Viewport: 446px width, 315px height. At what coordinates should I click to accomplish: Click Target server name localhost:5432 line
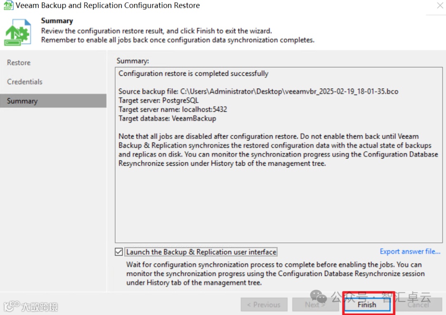[173, 110]
